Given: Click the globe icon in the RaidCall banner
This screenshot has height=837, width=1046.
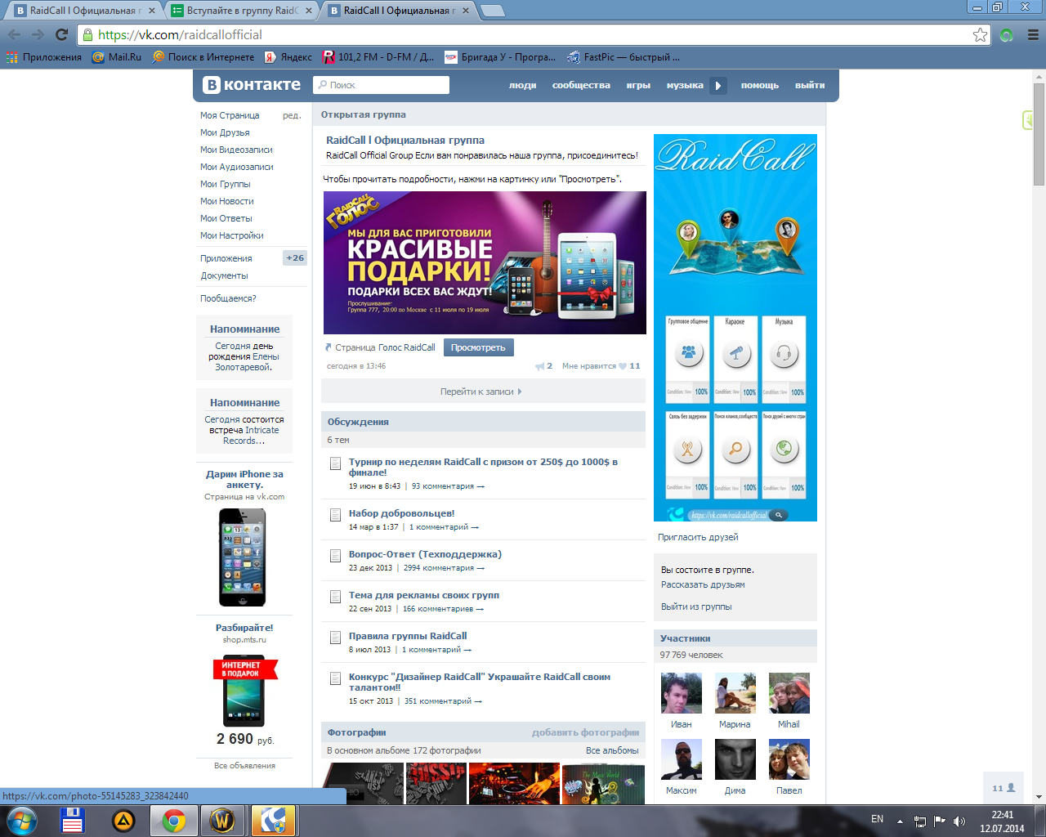Looking at the screenshot, I should tap(784, 449).
